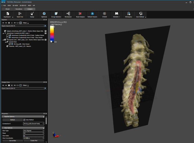Open the 3D VIEW menu

[15, 6]
